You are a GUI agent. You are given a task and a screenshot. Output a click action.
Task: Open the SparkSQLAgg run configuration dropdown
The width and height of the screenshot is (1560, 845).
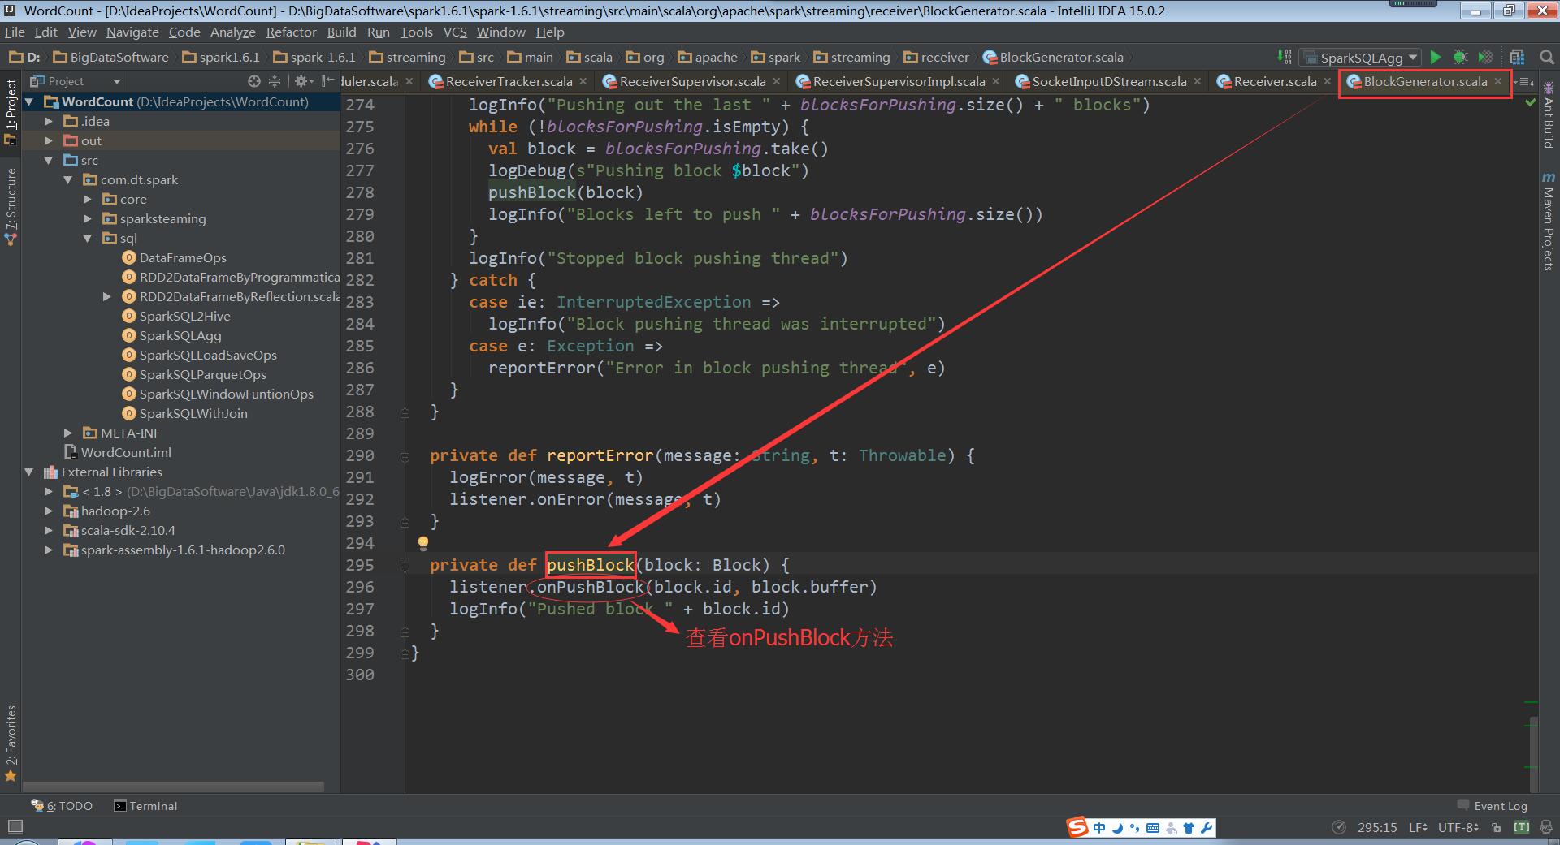tap(1360, 57)
